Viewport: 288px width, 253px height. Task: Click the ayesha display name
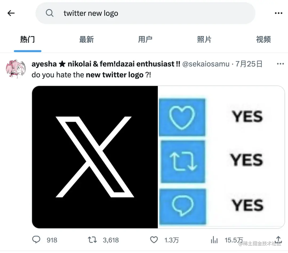click(x=106, y=64)
